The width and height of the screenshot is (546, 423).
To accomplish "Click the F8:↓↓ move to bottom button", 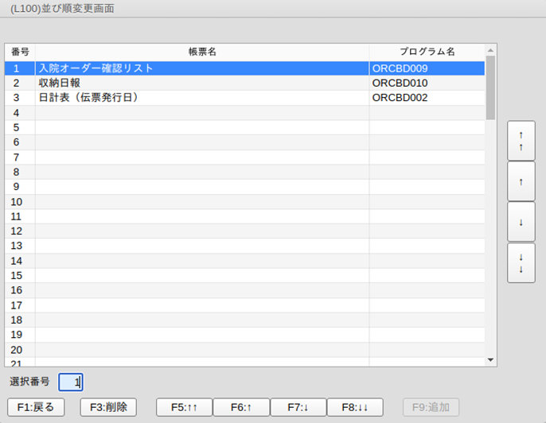I will tap(355, 407).
